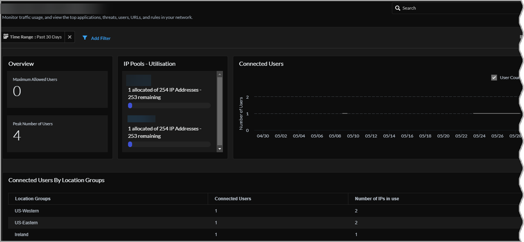Screen dimensions: 524x242
Task: Click the Add Filter link text
Action: (100, 38)
